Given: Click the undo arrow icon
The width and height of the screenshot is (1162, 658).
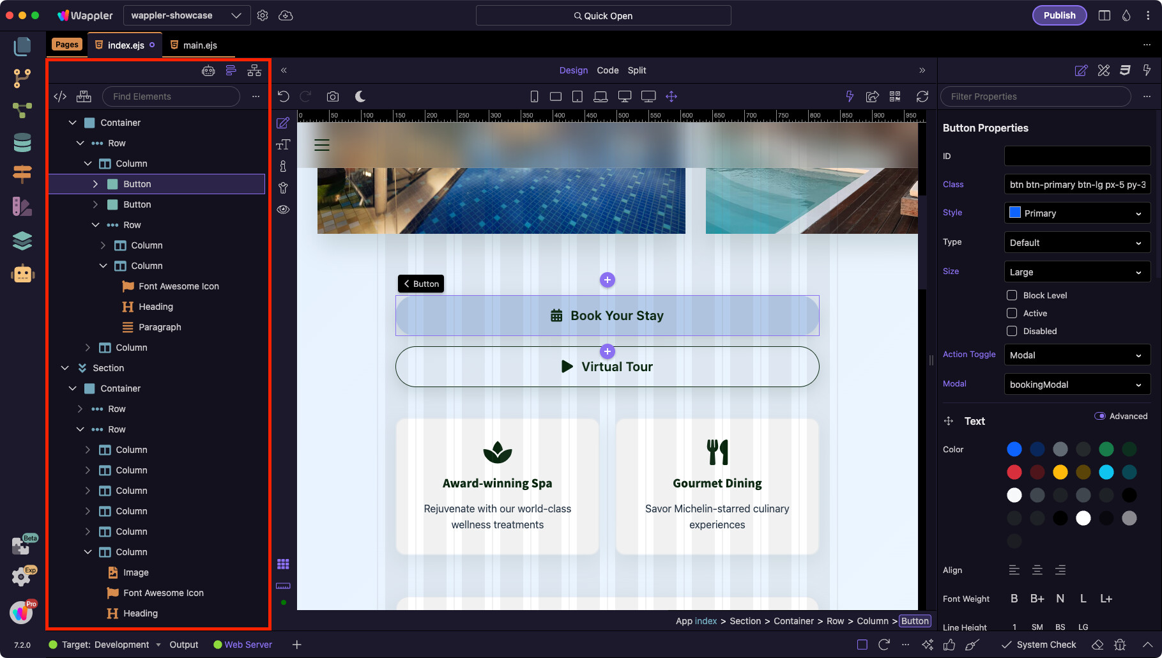Looking at the screenshot, I should pos(284,96).
